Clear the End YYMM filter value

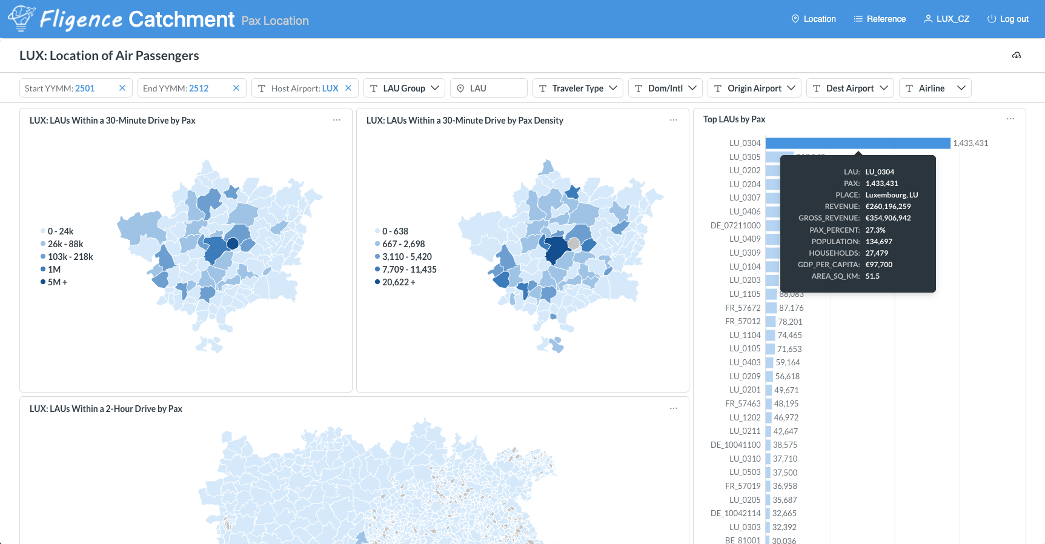click(x=236, y=88)
